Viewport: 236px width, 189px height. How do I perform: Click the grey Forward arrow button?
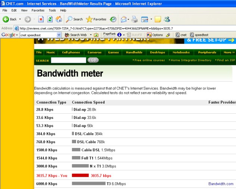pos(28,19)
